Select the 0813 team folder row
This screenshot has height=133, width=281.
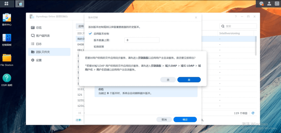point(80,50)
